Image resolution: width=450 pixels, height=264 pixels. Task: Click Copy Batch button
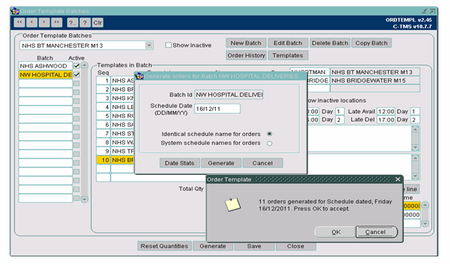(372, 43)
